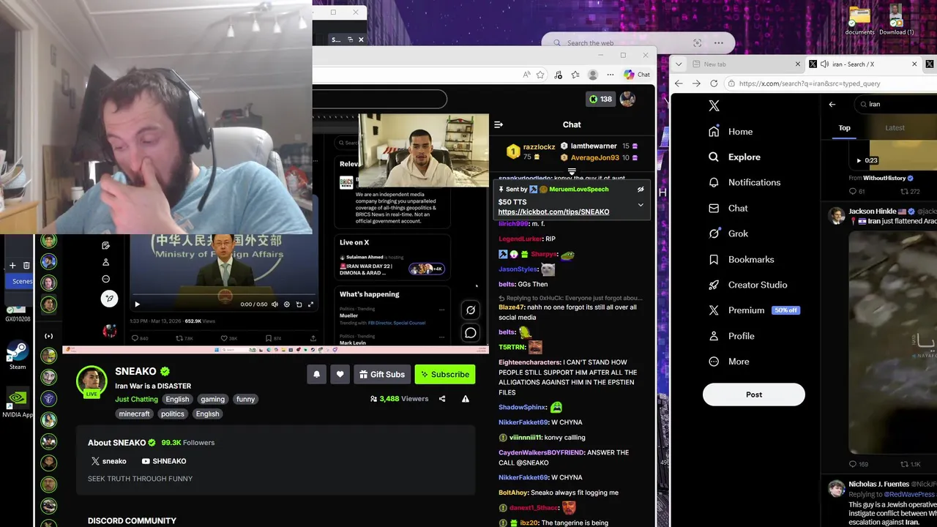Screen dimensions: 937x527
Task: Enter fullscreen on the embedded video
Action: (310, 304)
